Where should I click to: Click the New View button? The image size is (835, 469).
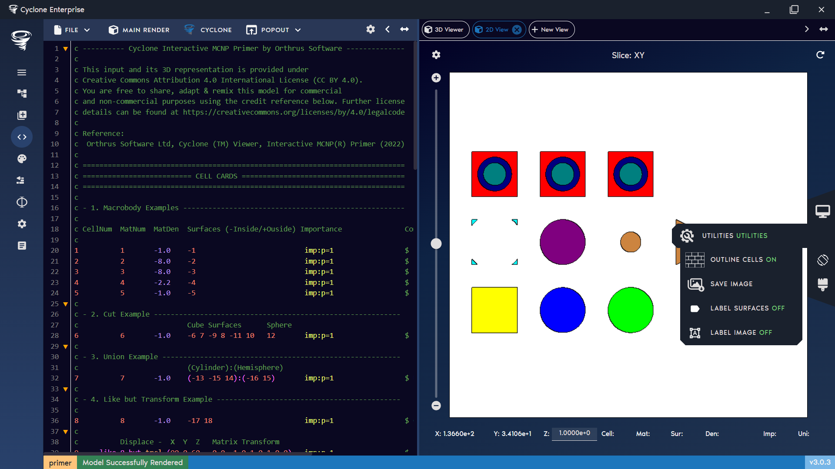(551, 30)
